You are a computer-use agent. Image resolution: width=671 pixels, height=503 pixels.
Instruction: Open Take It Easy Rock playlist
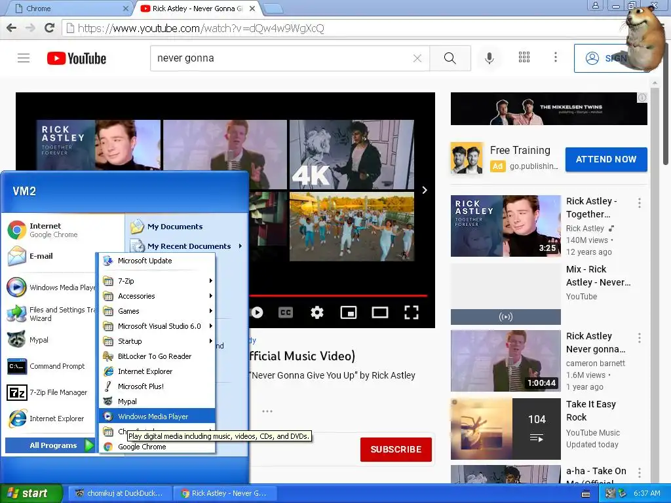click(505, 429)
